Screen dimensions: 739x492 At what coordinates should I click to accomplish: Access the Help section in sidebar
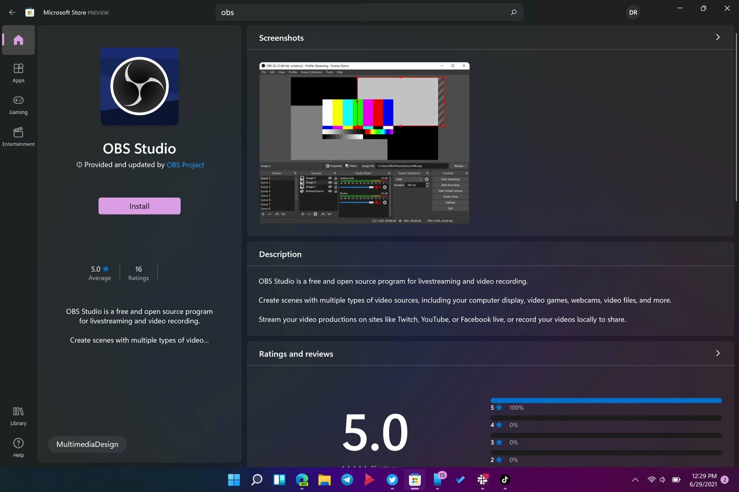pyautogui.click(x=18, y=448)
